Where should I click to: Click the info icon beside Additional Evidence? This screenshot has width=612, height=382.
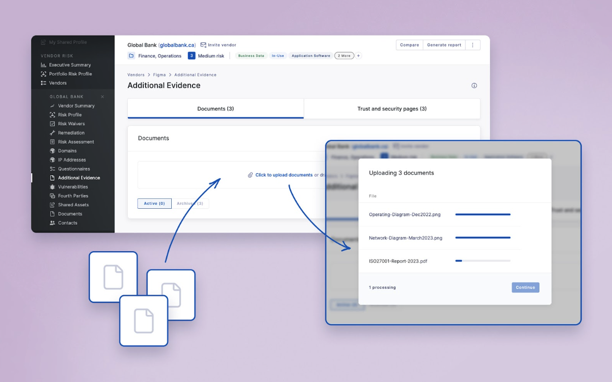tap(474, 85)
